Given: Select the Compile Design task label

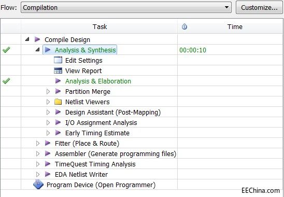Looking at the screenshot, I should click(67, 40).
